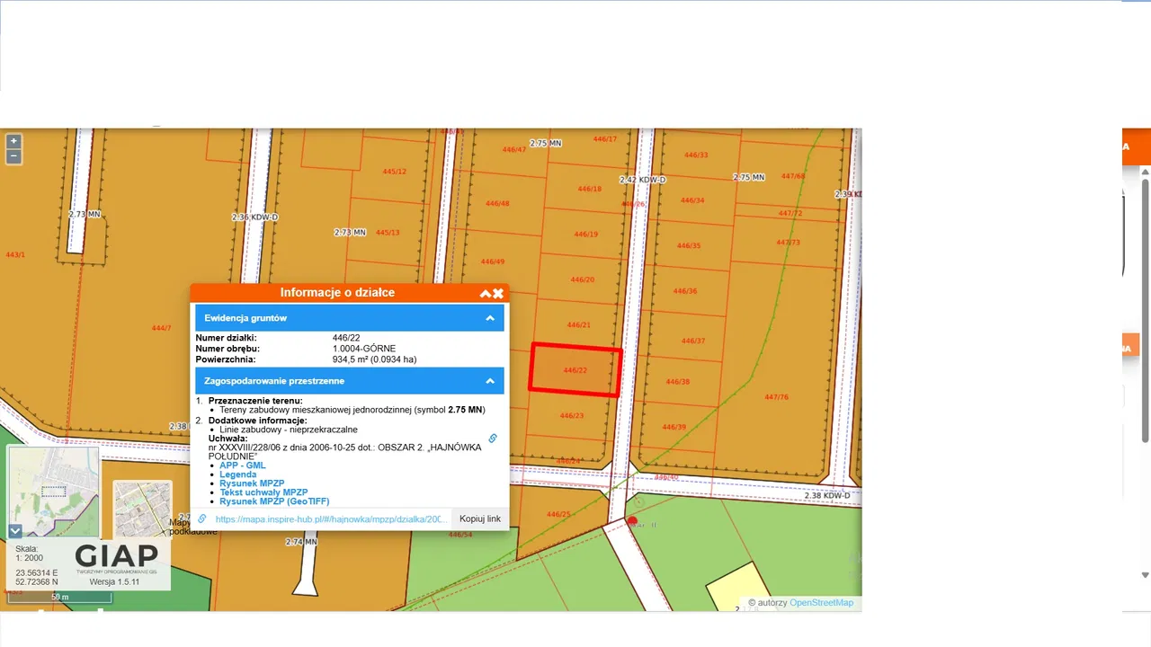Open the Rysunek MPZP link
The width and height of the screenshot is (1151, 647).
coord(252,483)
